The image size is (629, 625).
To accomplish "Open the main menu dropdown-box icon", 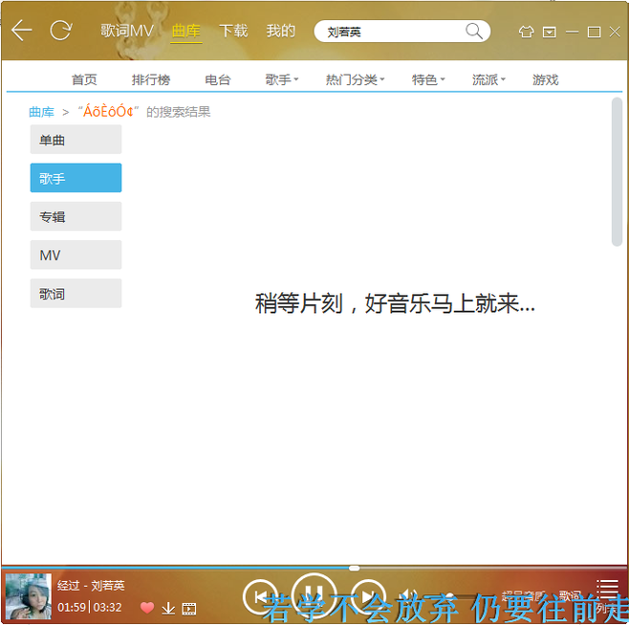I will [549, 32].
